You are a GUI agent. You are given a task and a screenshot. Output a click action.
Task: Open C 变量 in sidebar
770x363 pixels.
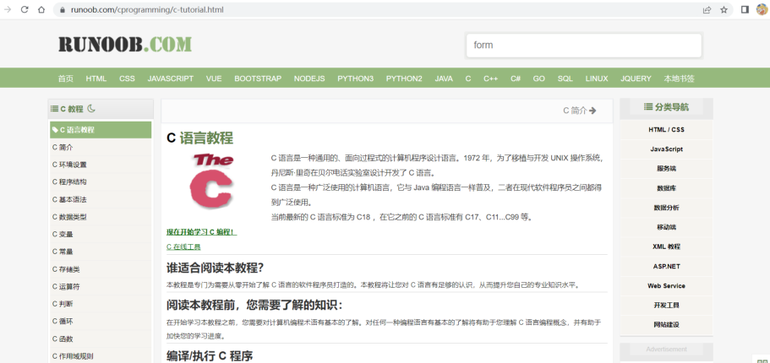click(x=101, y=234)
